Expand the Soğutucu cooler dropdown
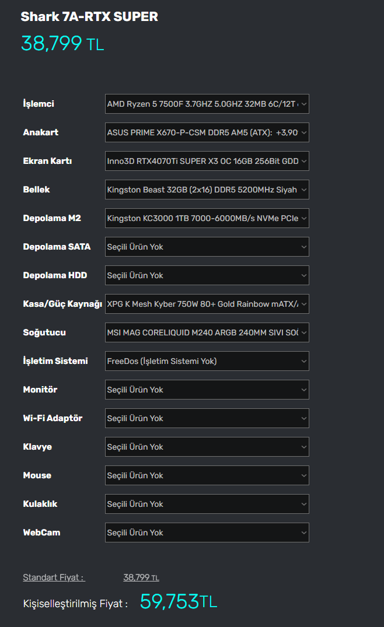384x627 pixels. tap(207, 332)
